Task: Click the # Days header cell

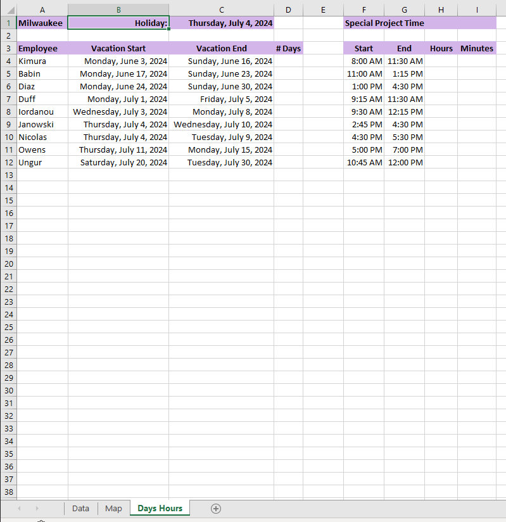Action: coord(288,48)
